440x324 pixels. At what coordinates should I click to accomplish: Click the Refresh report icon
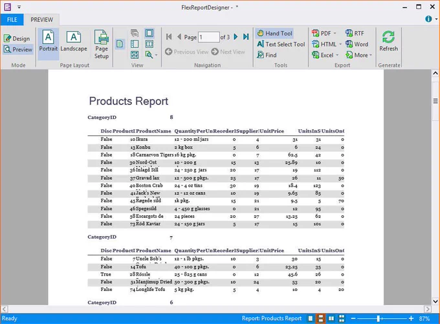click(x=388, y=38)
